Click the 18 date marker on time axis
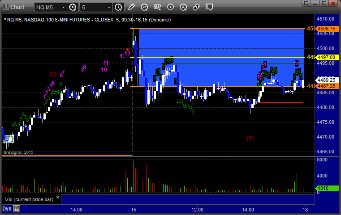Viewport: 341px width, 215px height. coord(305,210)
